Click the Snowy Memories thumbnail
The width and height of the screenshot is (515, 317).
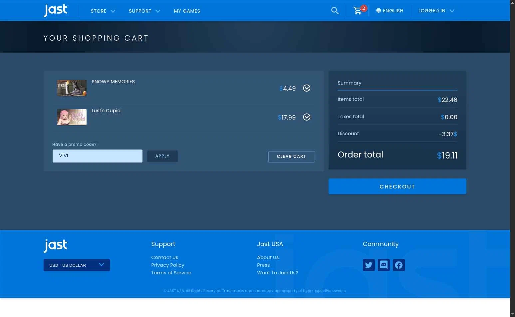(x=72, y=88)
